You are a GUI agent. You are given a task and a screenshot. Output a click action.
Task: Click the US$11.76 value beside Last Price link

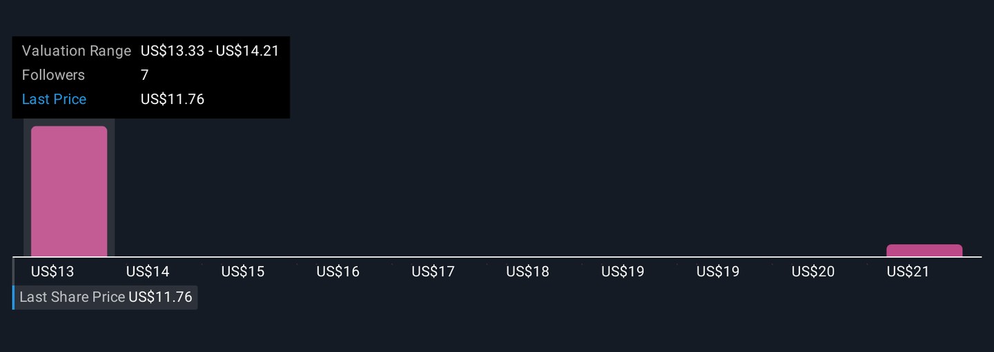tap(173, 99)
